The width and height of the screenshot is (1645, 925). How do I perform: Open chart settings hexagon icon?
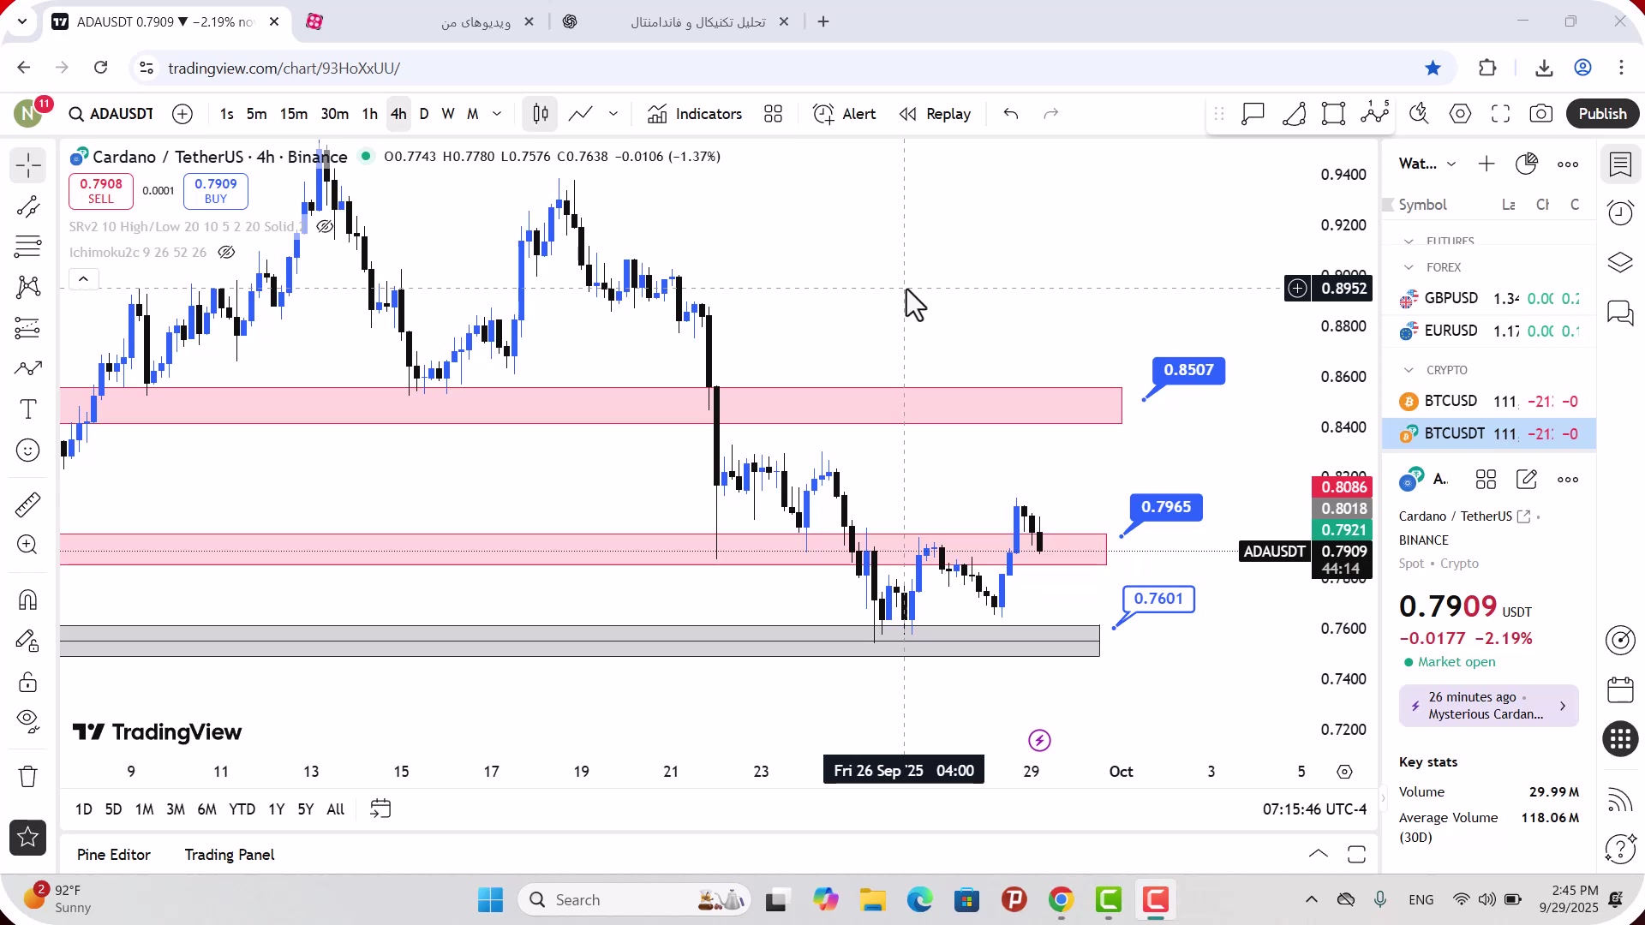(x=1461, y=114)
